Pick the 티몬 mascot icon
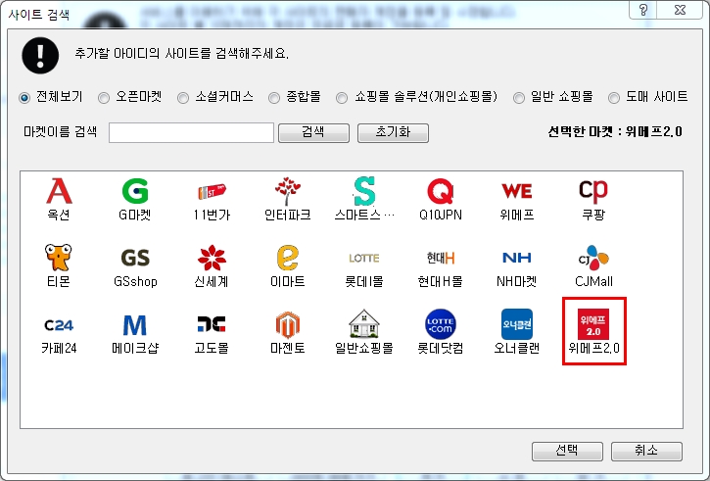 click(x=60, y=259)
